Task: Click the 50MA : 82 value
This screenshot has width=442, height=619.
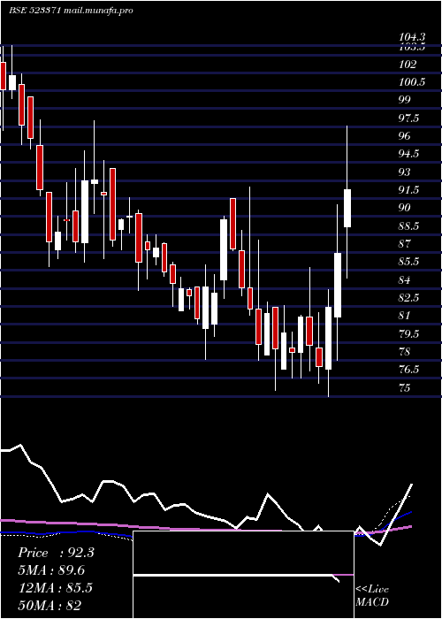Action: (50, 606)
